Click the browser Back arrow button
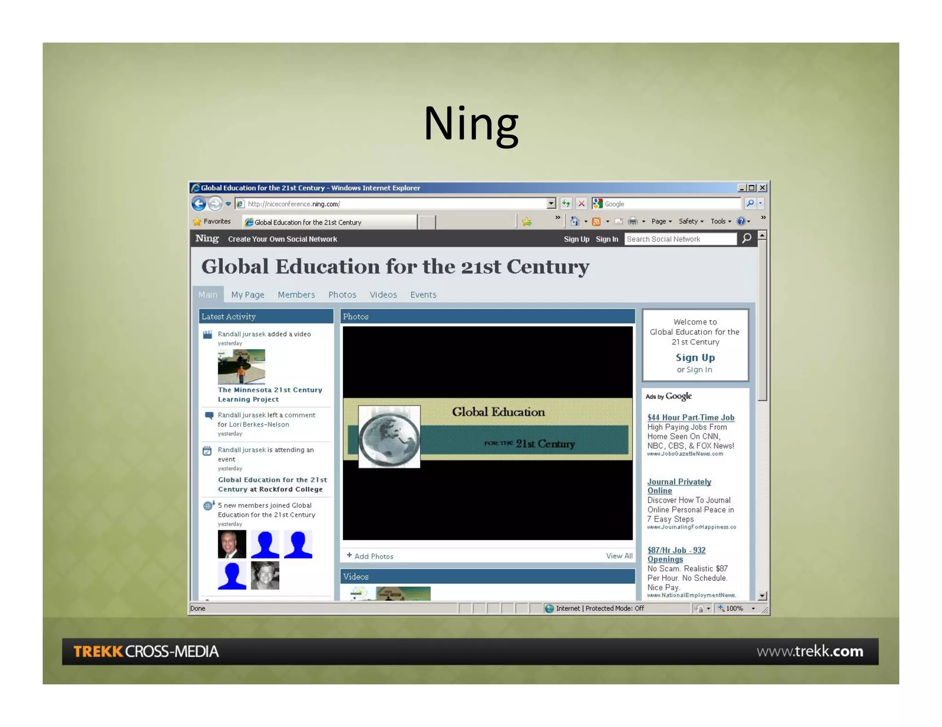This screenshot has height=727, width=942. (199, 203)
